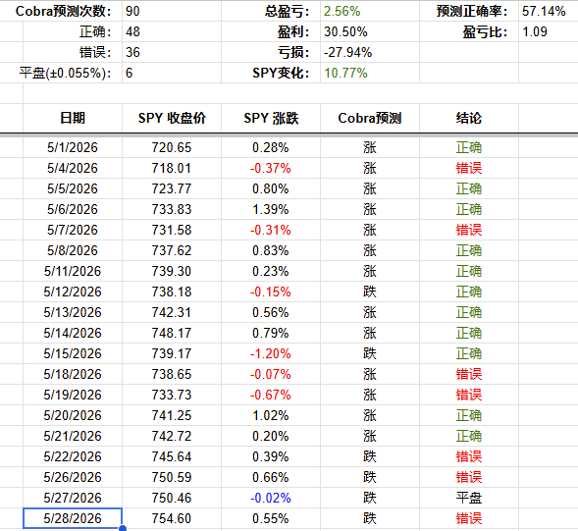The width and height of the screenshot is (578, 531).
Task: Select the 5/28/2026 date cell
Action: (x=73, y=518)
